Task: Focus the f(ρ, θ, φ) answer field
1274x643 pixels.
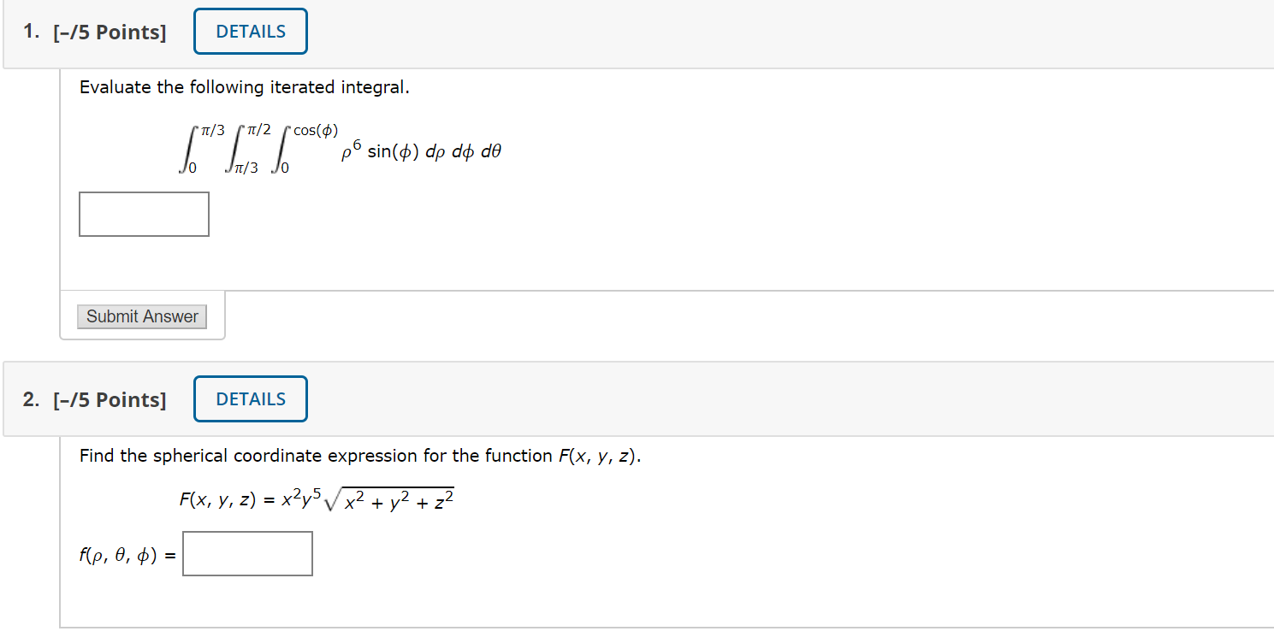Action: 247,554
